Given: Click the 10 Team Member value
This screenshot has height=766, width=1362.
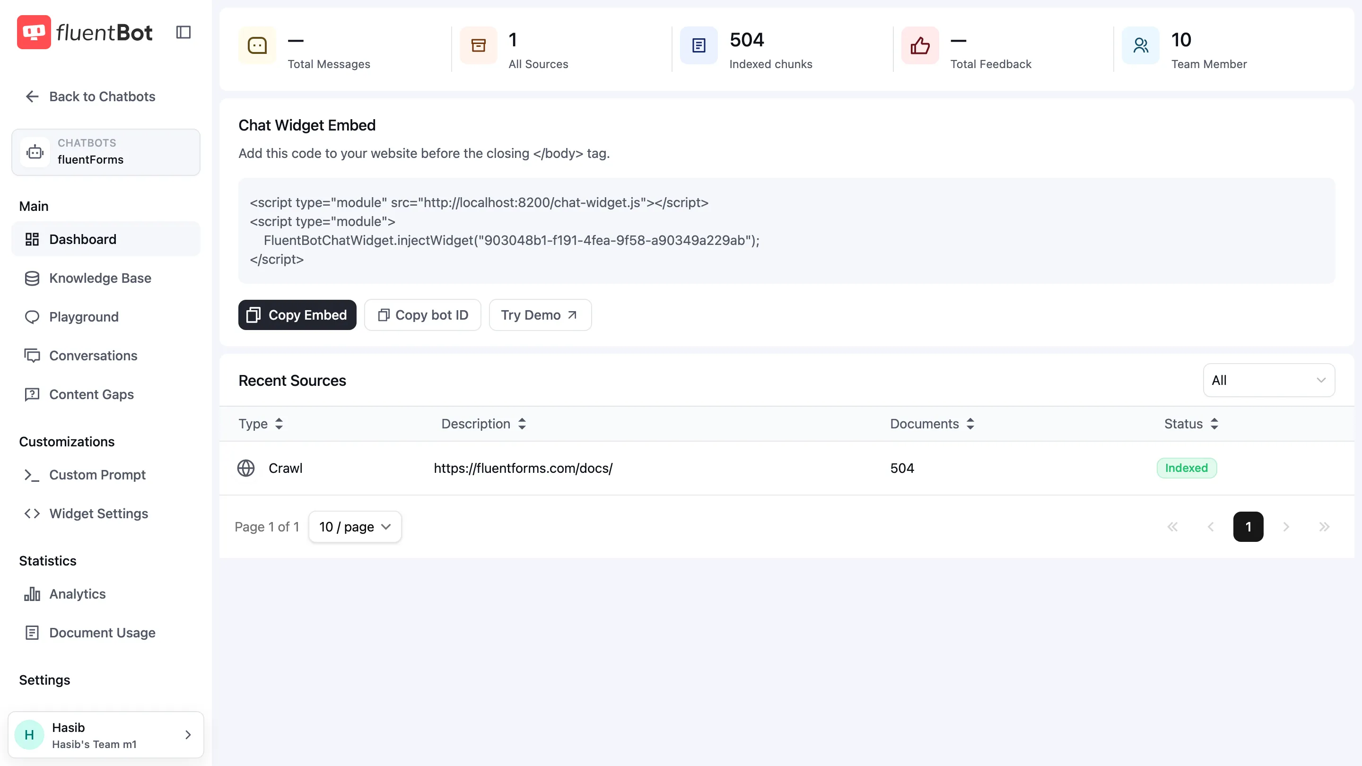Looking at the screenshot, I should 1181,40.
